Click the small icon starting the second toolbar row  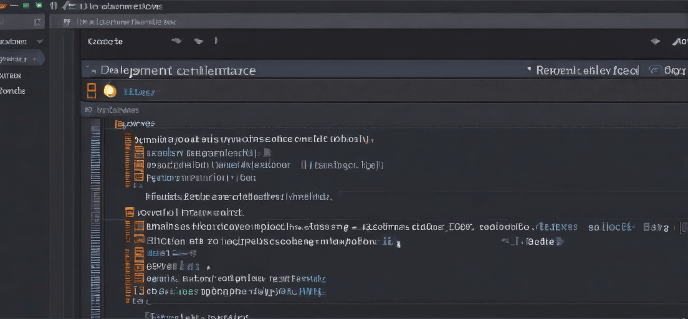[67, 22]
